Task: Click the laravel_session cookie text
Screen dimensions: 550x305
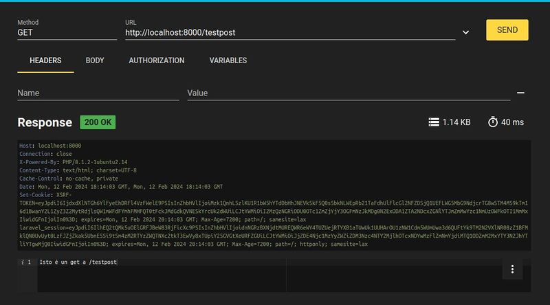Action: coord(274,236)
